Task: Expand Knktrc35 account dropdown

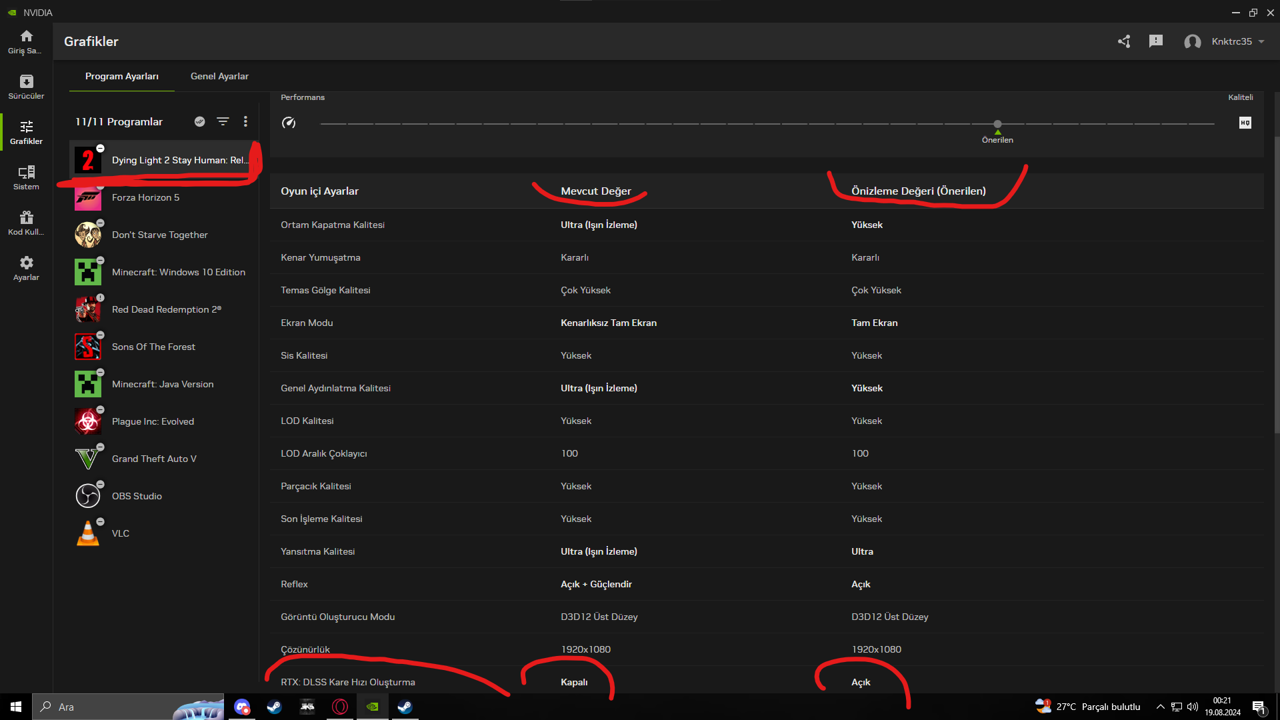Action: [1261, 41]
